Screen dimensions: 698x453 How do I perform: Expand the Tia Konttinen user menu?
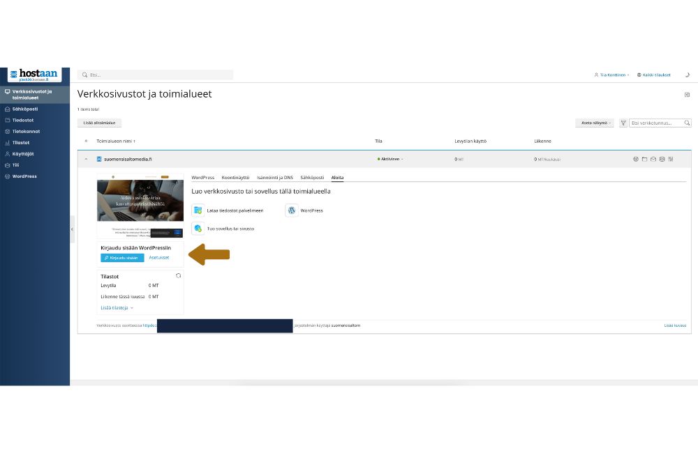611,75
